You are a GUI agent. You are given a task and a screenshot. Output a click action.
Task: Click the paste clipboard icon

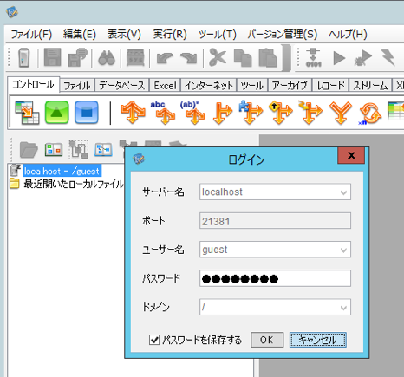pyautogui.click(x=268, y=57)
